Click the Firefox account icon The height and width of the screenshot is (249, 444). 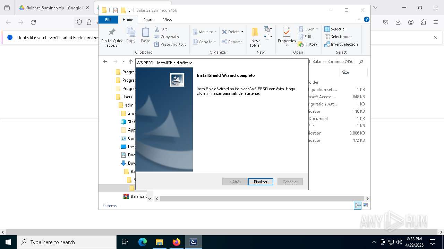tap(411, 22)
